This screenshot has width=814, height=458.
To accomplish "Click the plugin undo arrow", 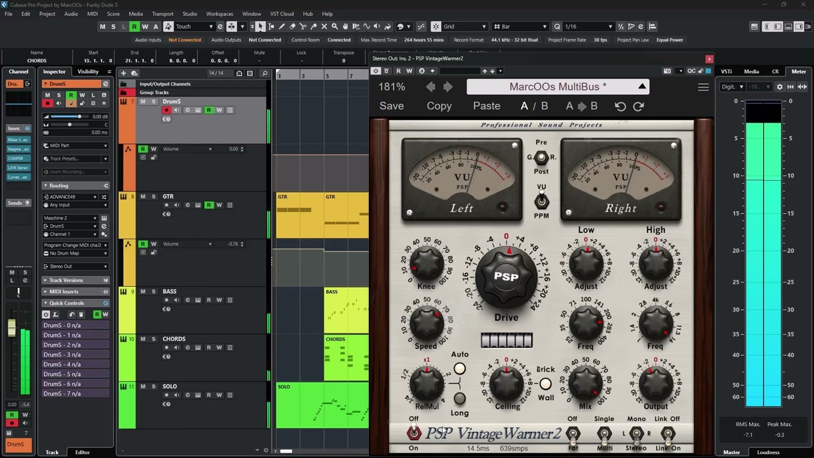I will [x=620, y=106].
